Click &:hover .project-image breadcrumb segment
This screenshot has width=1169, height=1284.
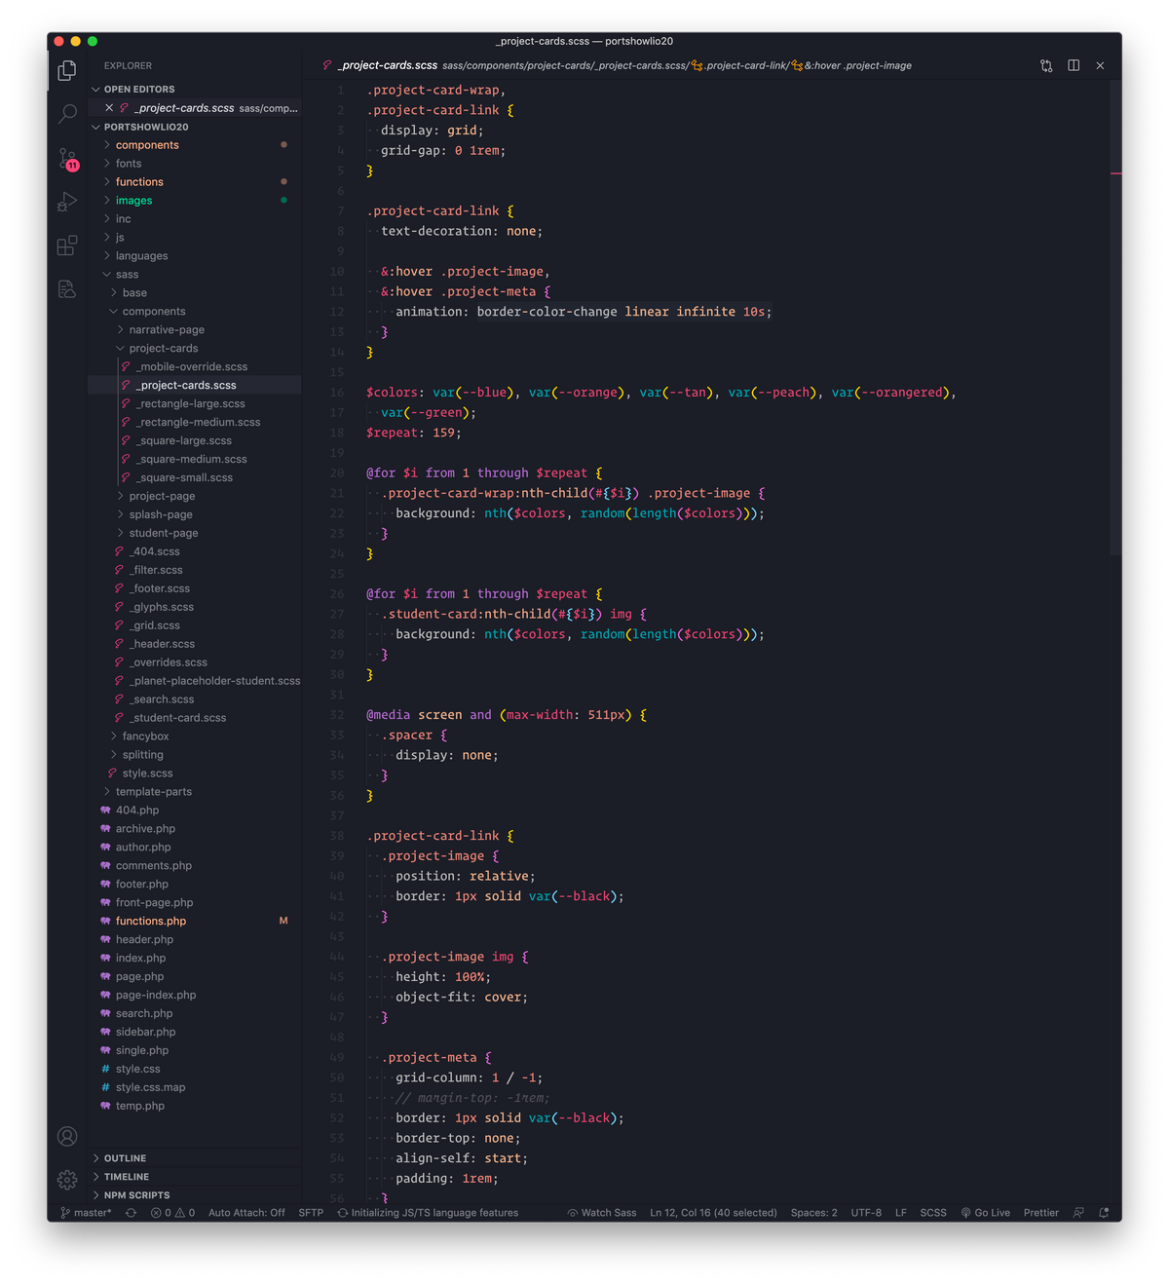[851, 65]
